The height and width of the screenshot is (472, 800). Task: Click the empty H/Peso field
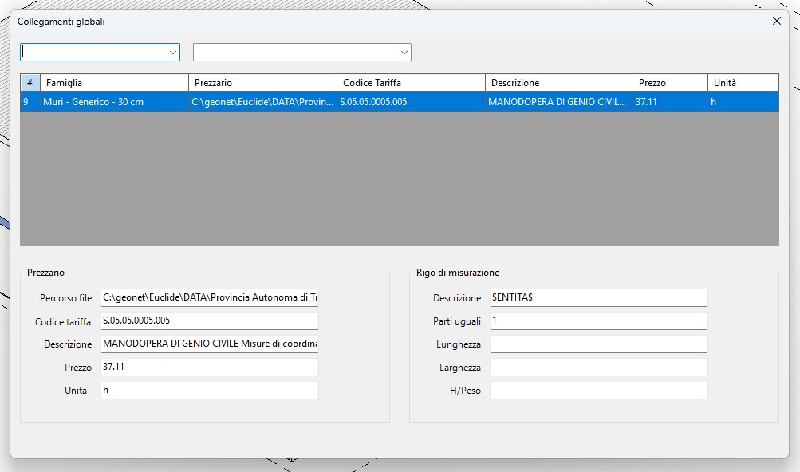[598, 391]
